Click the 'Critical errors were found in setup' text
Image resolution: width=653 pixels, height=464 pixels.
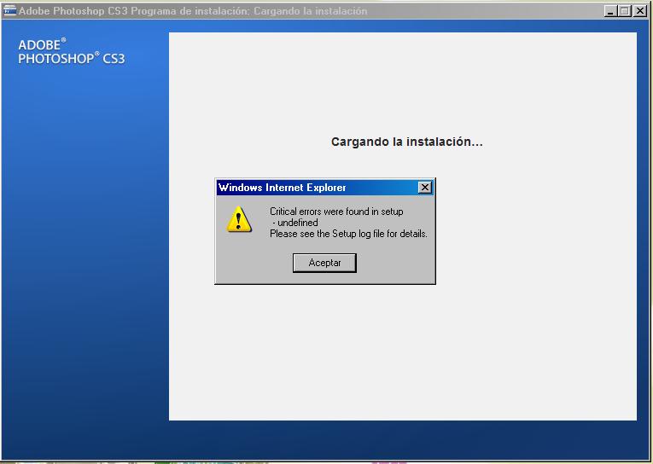point(336,212)
